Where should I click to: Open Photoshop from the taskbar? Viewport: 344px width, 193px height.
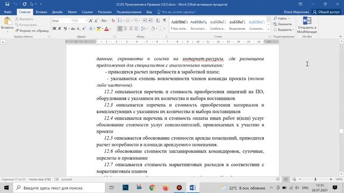click(x=125, y=188)
